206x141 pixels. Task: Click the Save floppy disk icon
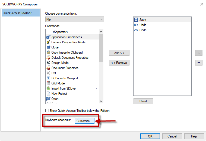pos(136,20)
